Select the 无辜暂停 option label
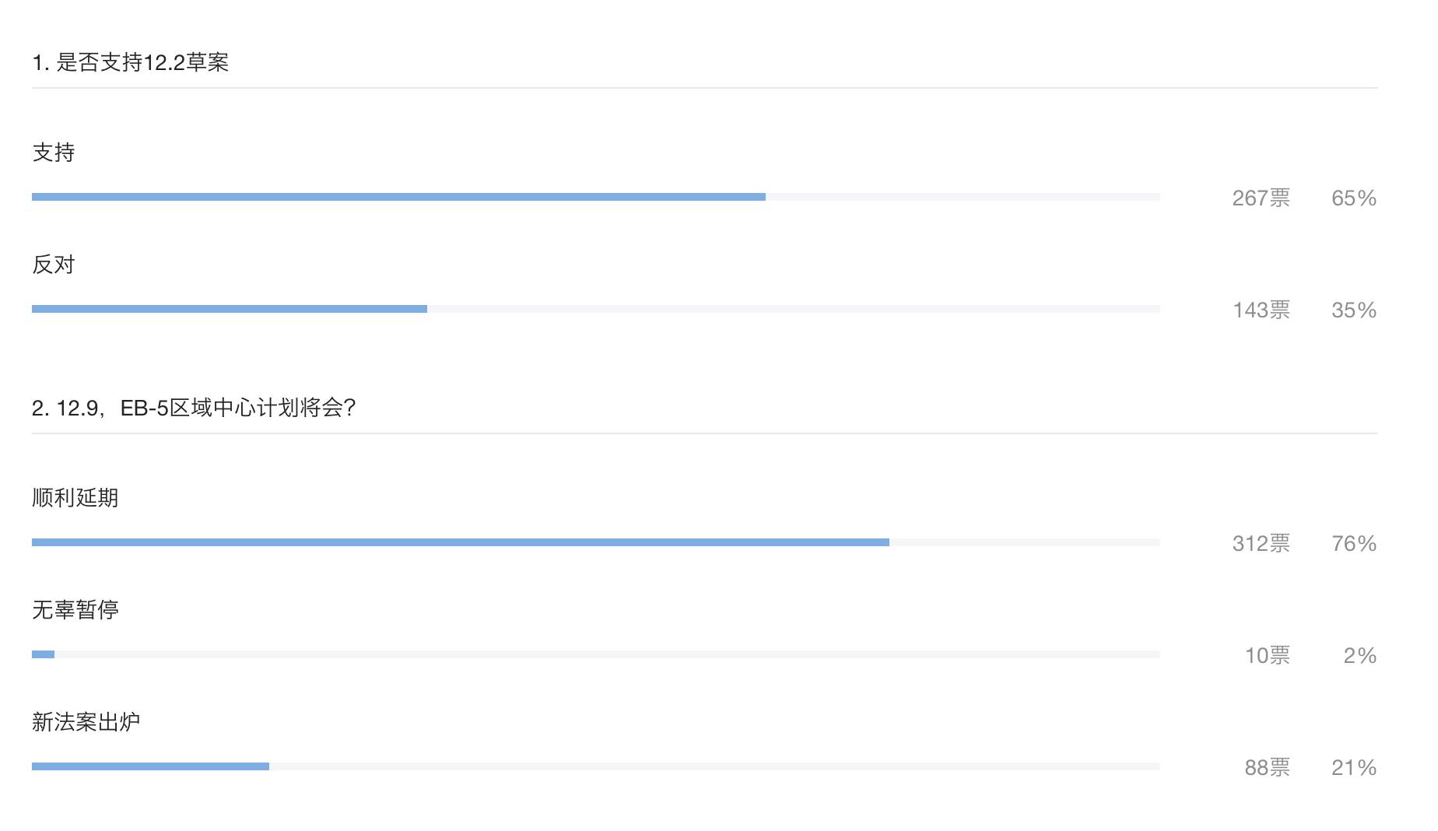The image size is (1438, 831). (75, 610)
